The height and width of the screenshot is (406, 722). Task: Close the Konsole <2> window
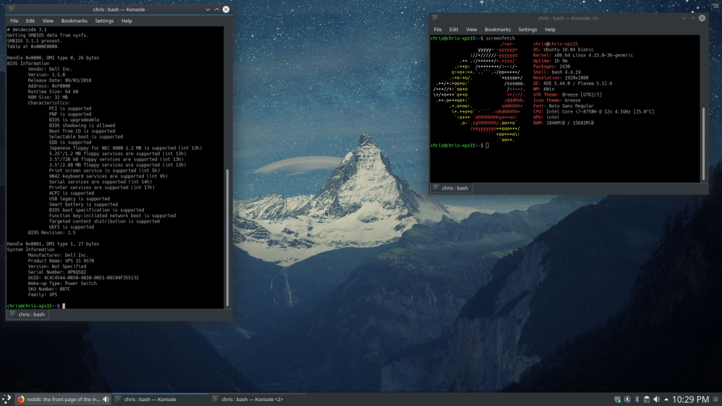tap(702, 18)
